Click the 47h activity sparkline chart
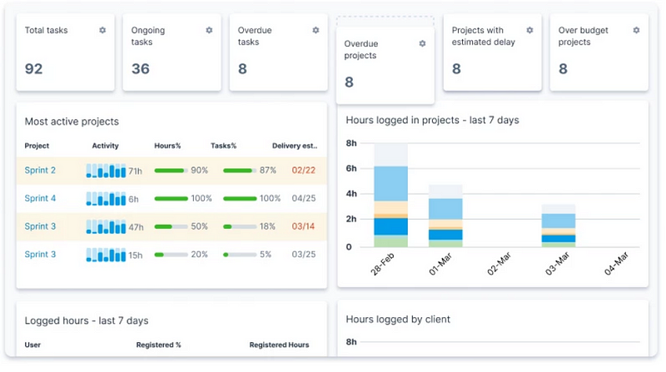666x372 pixels. point(106,226)
